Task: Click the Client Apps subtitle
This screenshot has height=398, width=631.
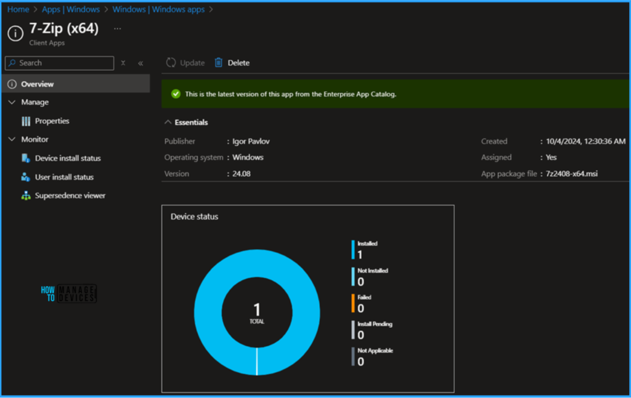Action: [47, 42]
